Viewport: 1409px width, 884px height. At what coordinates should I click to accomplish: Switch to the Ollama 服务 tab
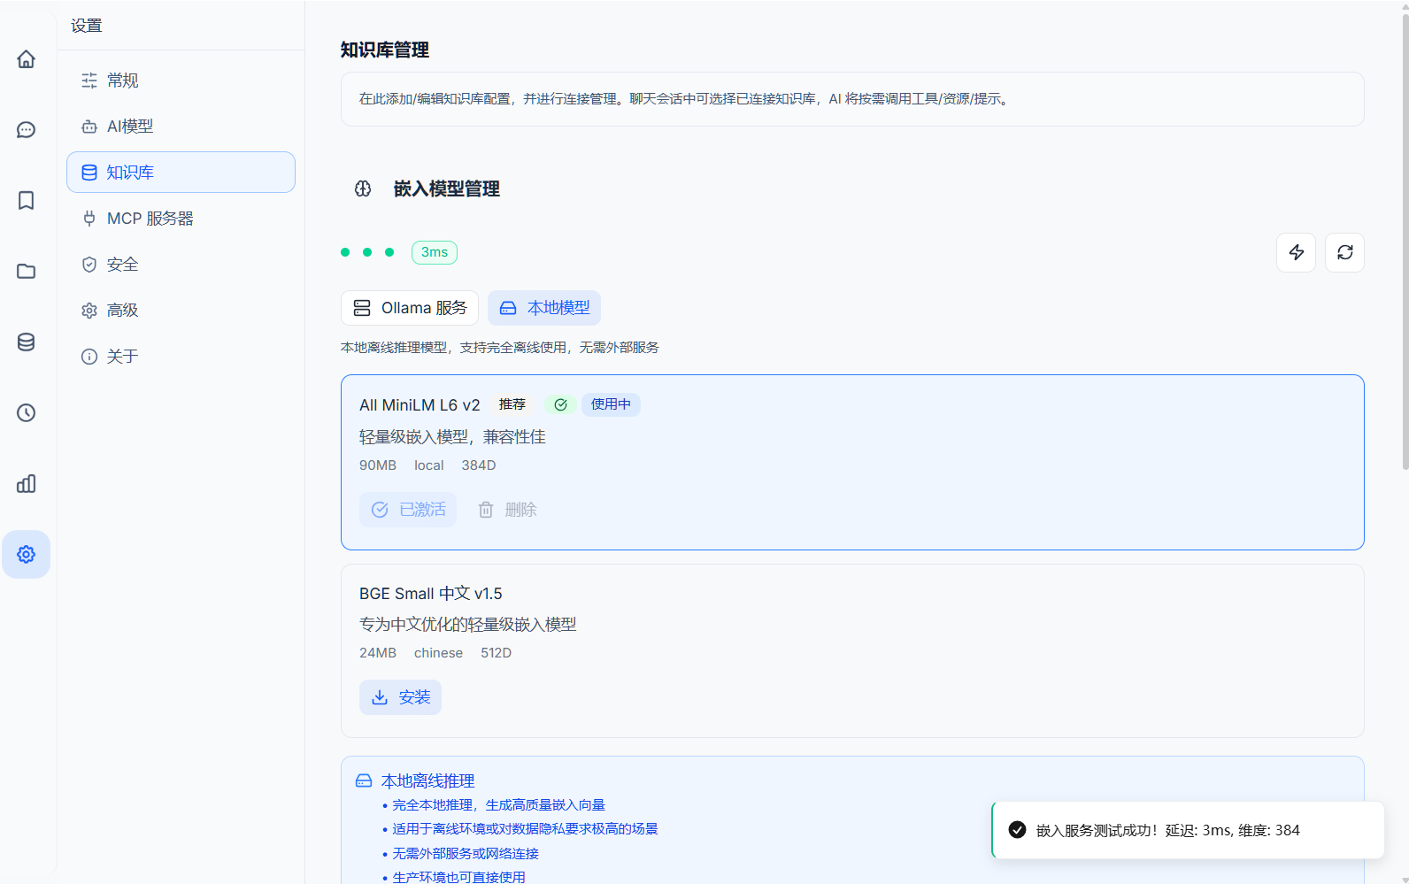point(410,308)
